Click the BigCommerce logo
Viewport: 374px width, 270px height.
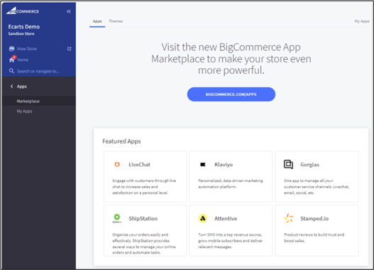[23, 11]
